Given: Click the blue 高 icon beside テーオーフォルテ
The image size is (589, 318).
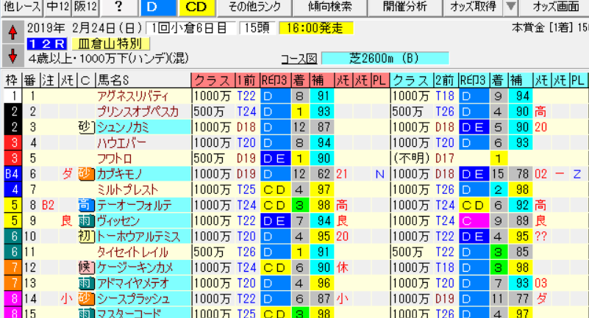Looking at the screenshot, I should (86, 205).
